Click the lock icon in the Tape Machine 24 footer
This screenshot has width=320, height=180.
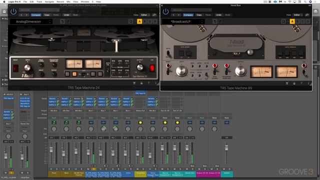point(141,83)
